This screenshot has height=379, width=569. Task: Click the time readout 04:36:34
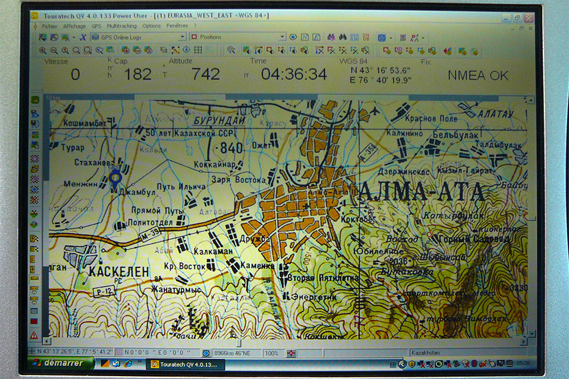click(294, 74)
